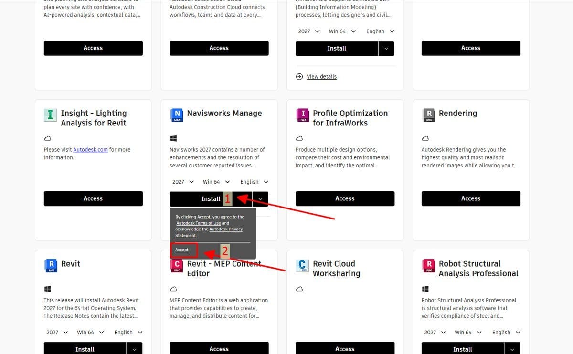573x354 pixels.
Task: Open the Navisworks Manage English language dropdown
Action: [x=254, y=182]
